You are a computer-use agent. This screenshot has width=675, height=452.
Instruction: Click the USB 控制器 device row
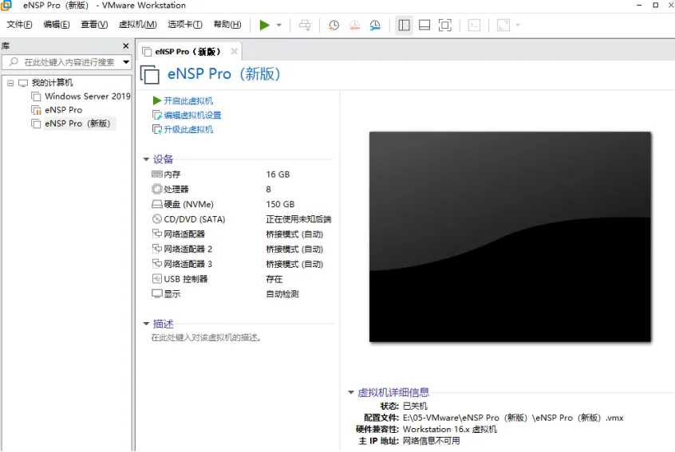tap(242, 279)
